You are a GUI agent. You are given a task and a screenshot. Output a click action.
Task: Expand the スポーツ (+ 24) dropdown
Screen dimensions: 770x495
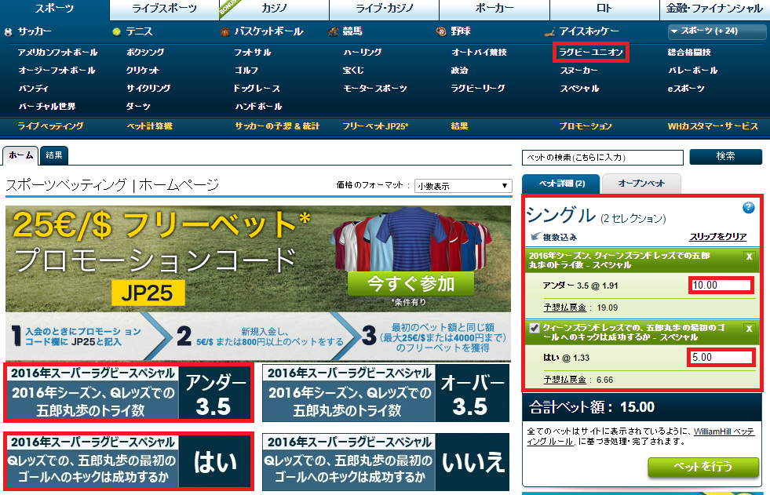tap(717, 31)
